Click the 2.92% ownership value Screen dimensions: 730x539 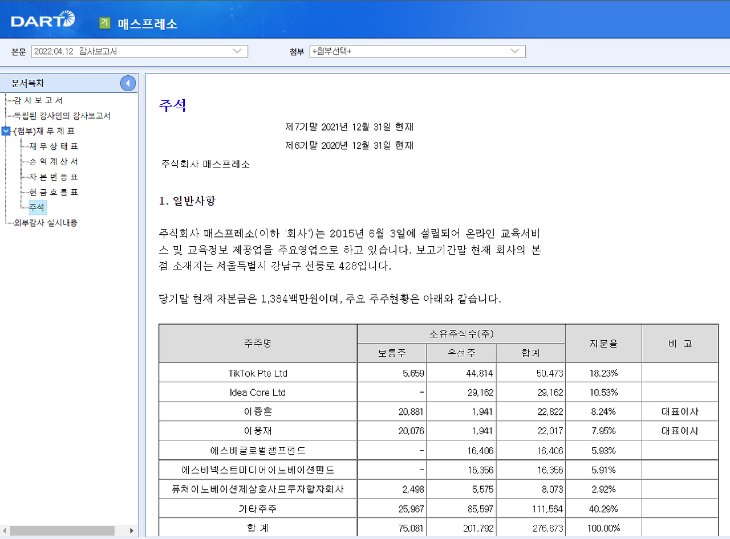(603, 490)
